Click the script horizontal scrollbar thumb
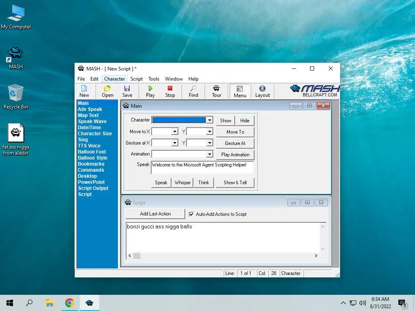Viewport: 415px width, 311px height. [137, 256]
